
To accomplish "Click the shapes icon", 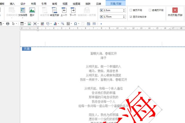I will (x=48, y=24).
